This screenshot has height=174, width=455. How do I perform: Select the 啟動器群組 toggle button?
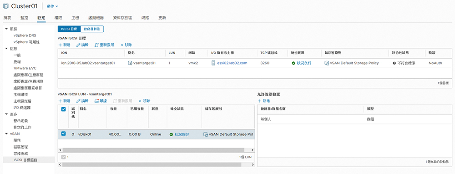pyautogui.click(x=92, y=29)
